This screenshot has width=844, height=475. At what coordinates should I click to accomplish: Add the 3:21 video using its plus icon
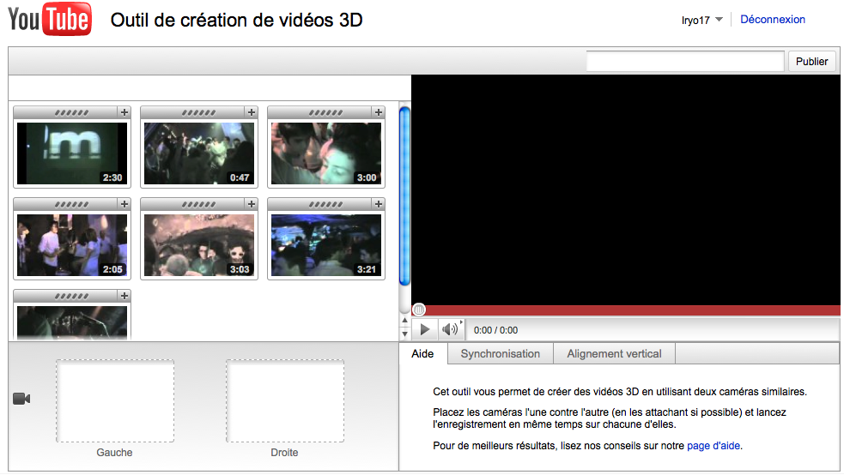pos(378,204)
